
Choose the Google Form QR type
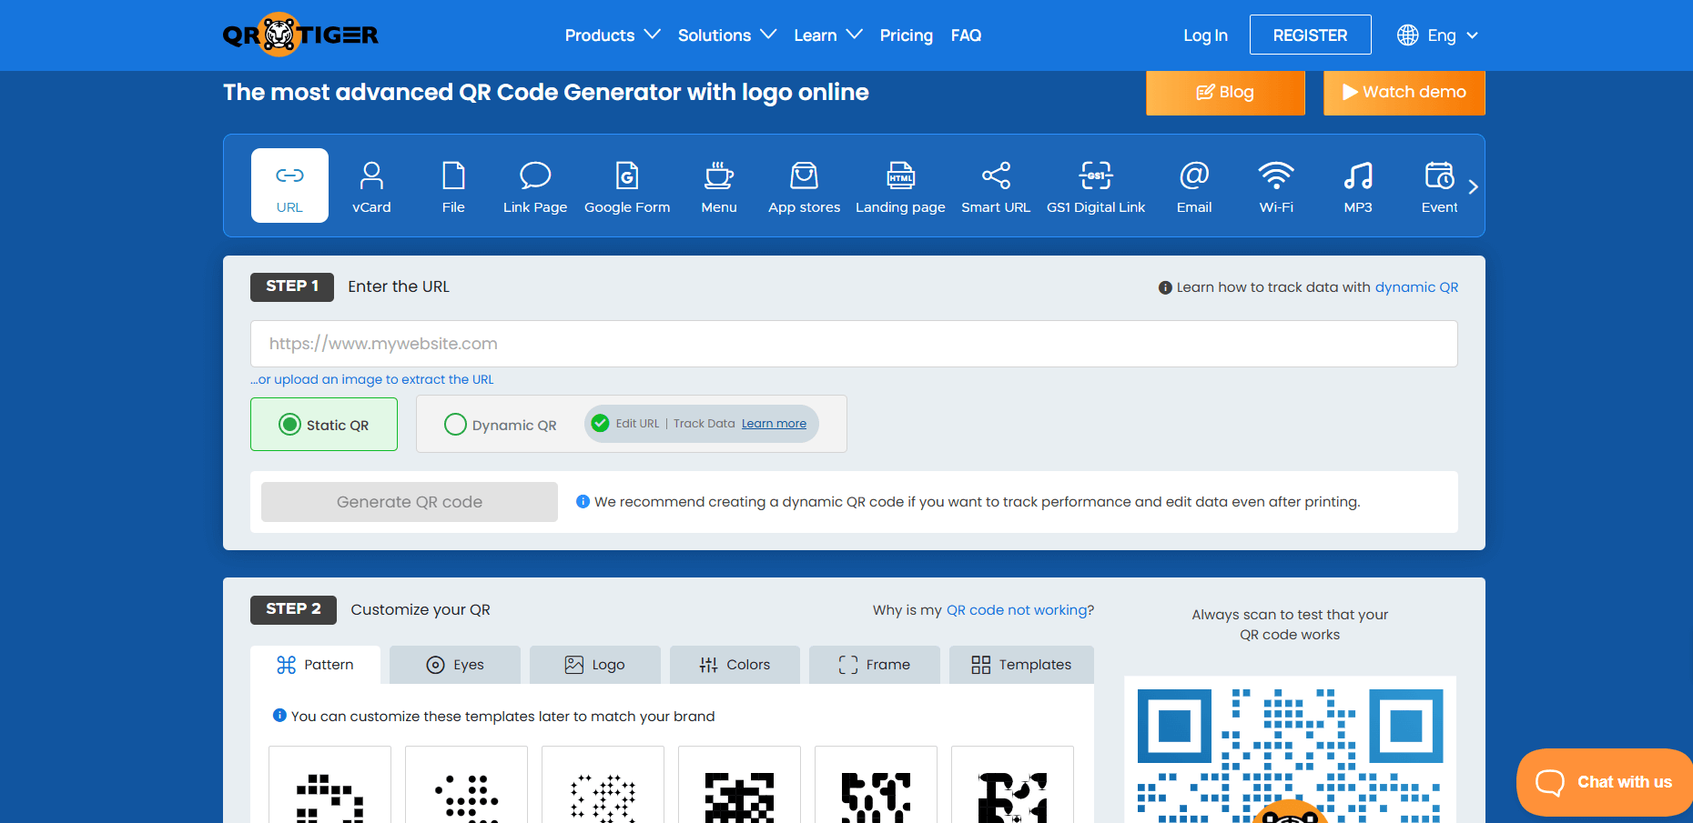coord(627,187)
